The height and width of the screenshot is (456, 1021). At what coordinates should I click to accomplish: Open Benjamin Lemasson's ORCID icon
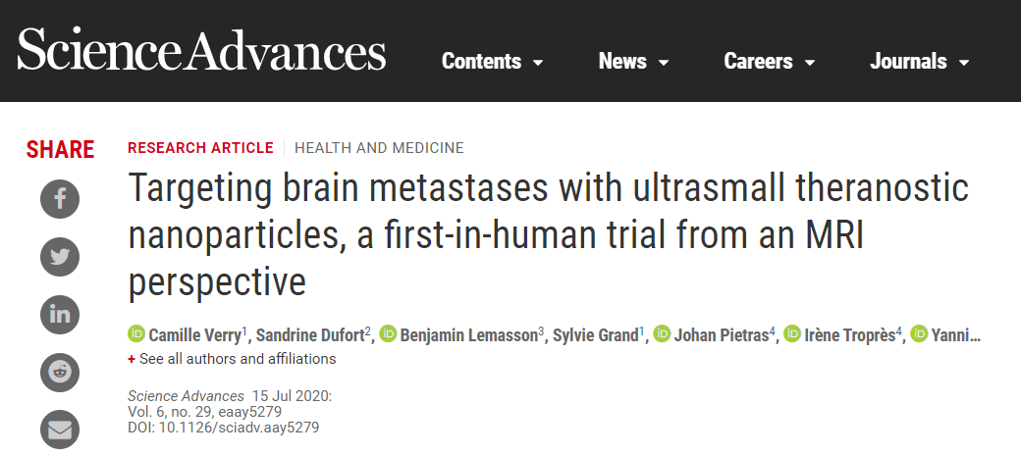point(388,334)
